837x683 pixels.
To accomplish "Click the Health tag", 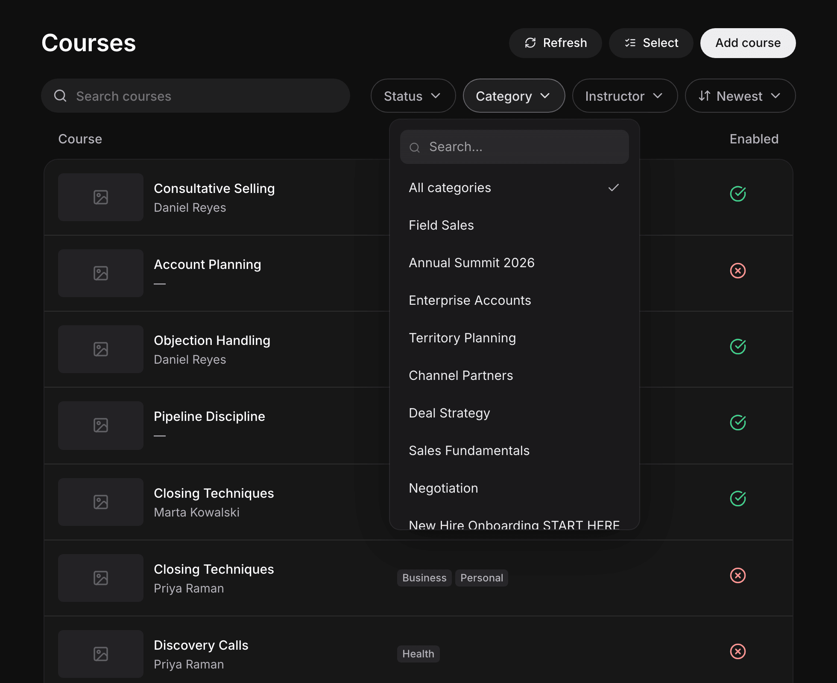I will click(418, 654).
